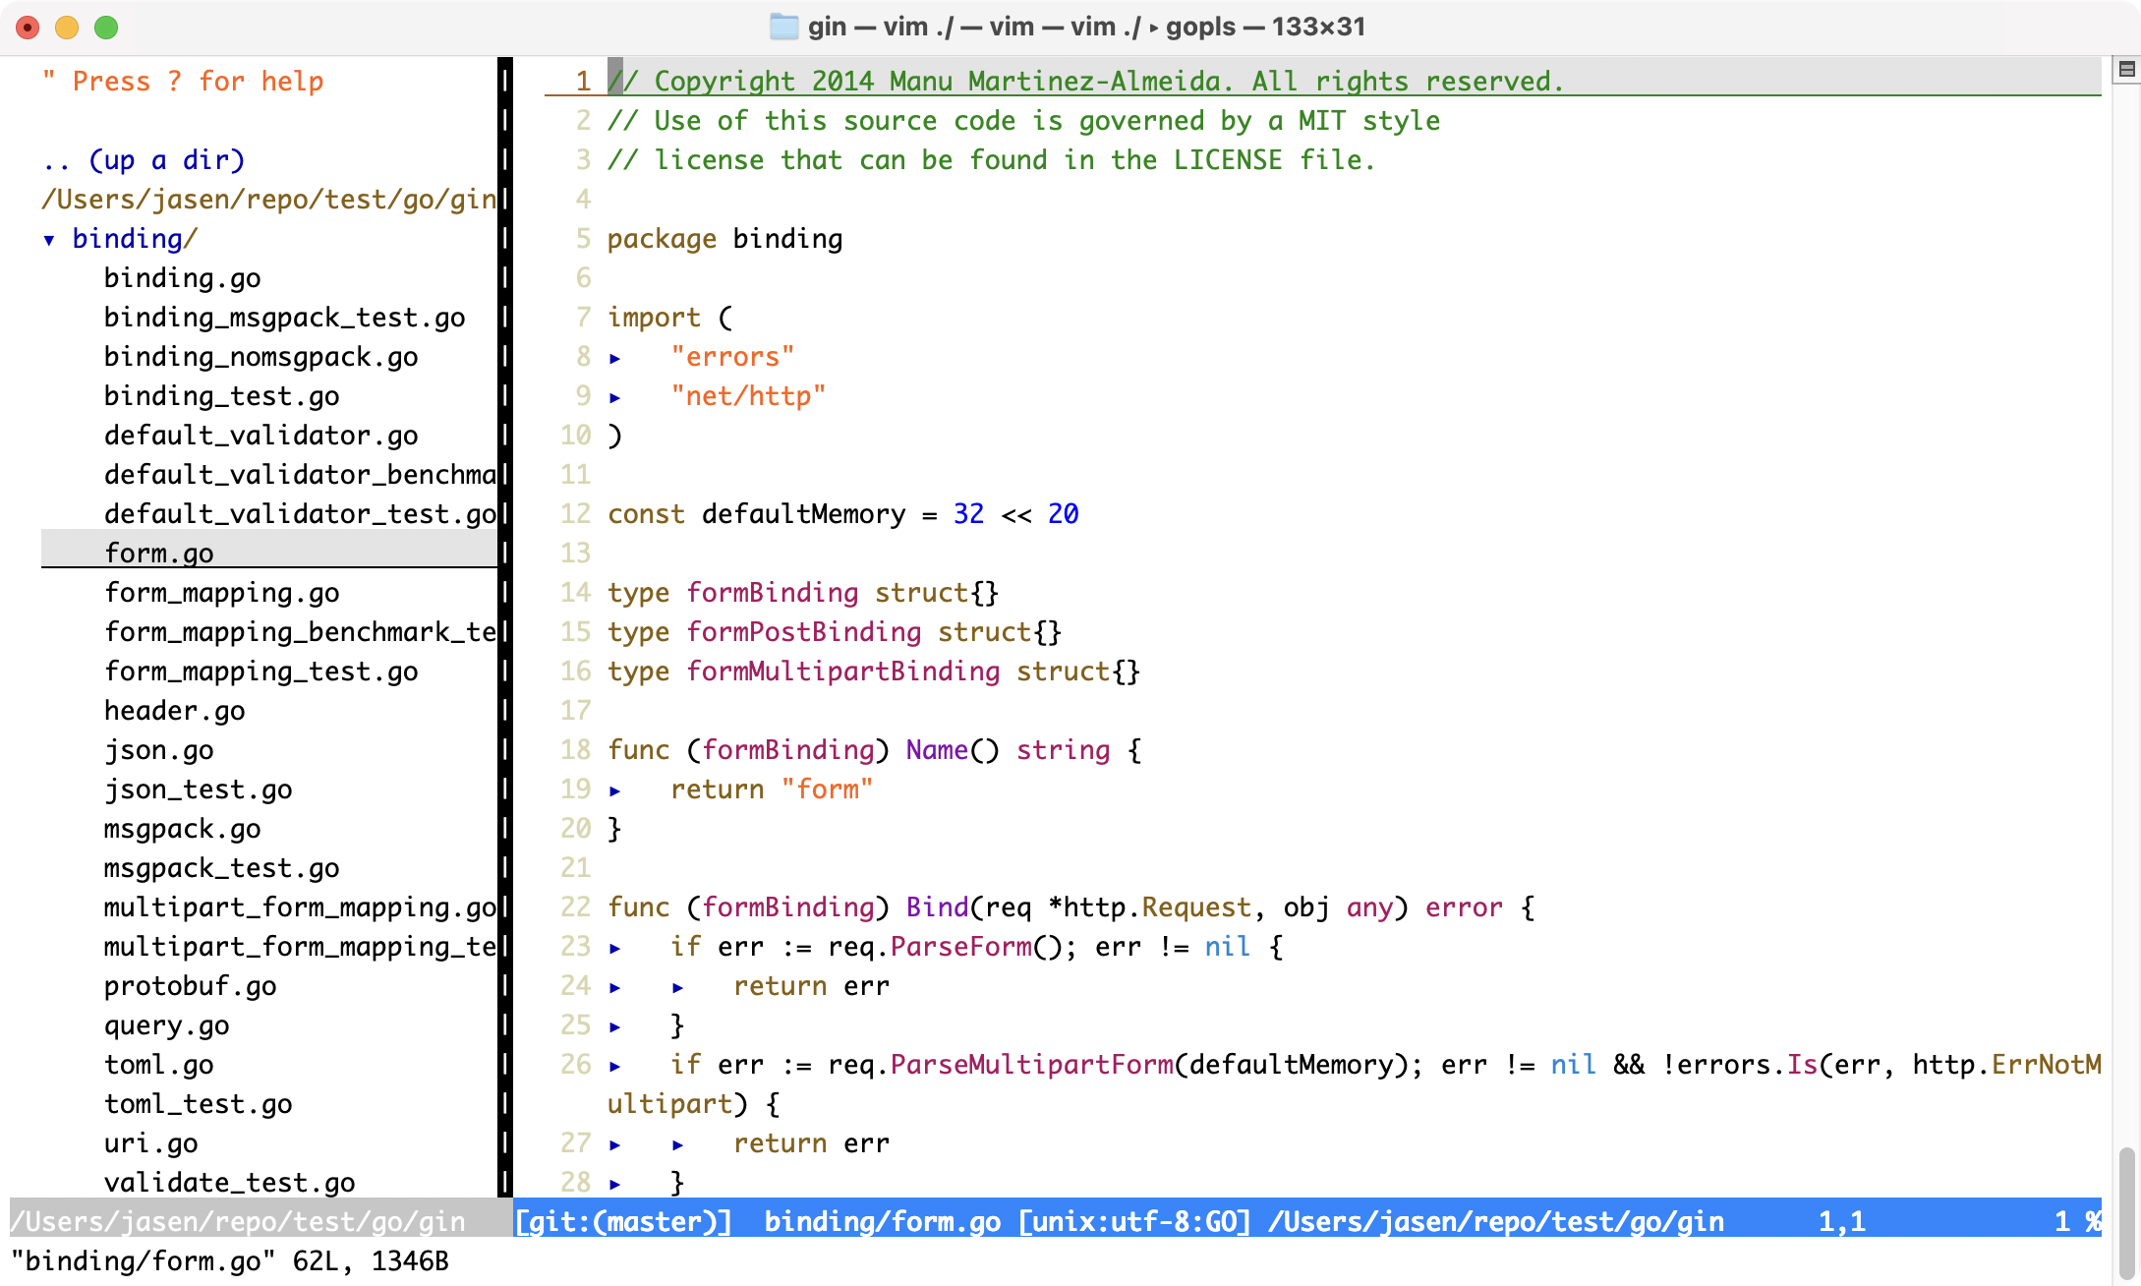The height and width of the screenshot is (1286, 2141).
Task: Open json.go from the tree
Action: [159, 750]
